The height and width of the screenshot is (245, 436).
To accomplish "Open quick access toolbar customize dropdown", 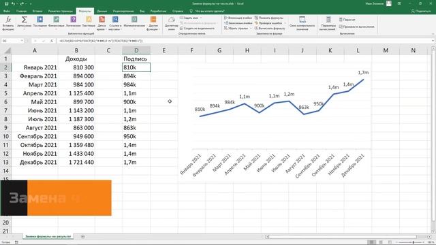I will (x=31, y=3).
